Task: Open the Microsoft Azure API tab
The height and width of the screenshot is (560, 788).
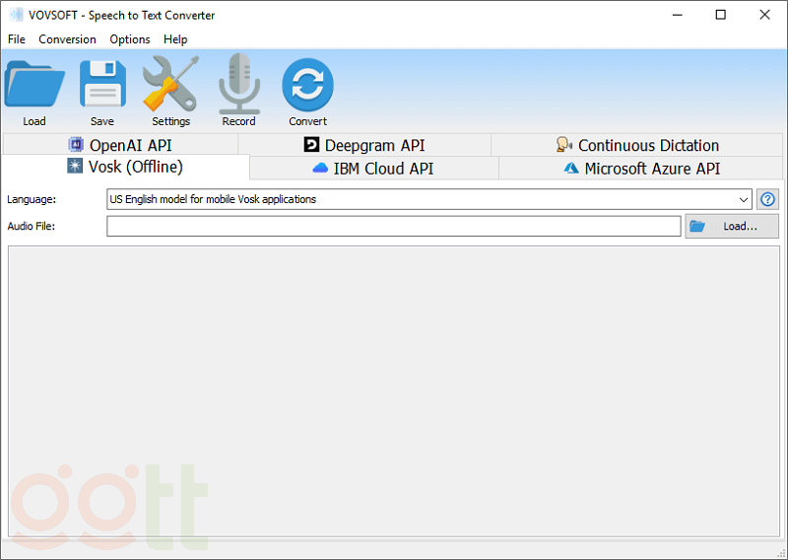Action: 641,169
